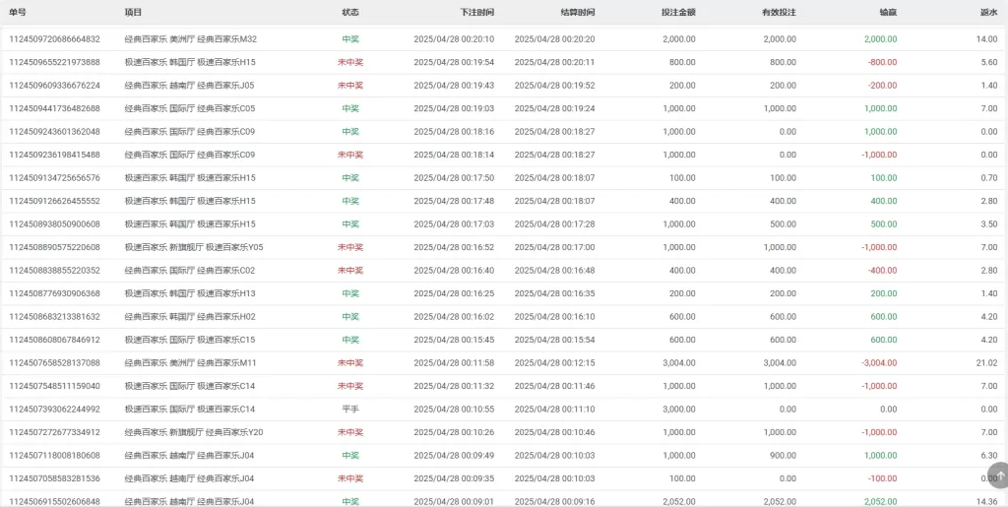Click the -100.00 win/loss value
This screenshot has width=1008, height=507.
pos(882,478)
